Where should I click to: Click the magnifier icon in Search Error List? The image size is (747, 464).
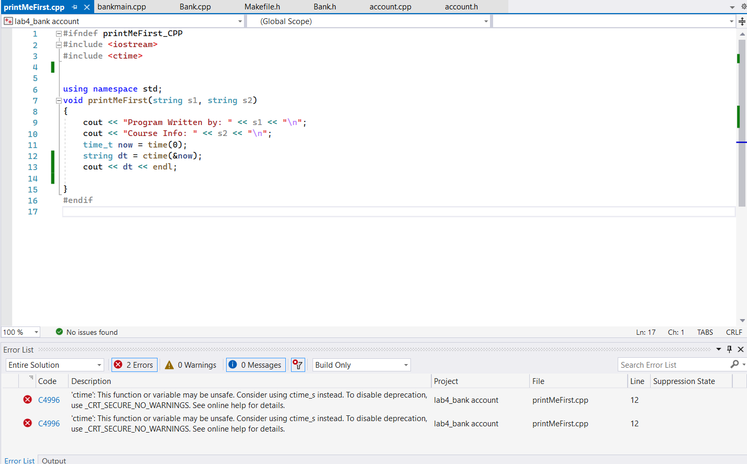pyautogui.click(x=735, y=365)
